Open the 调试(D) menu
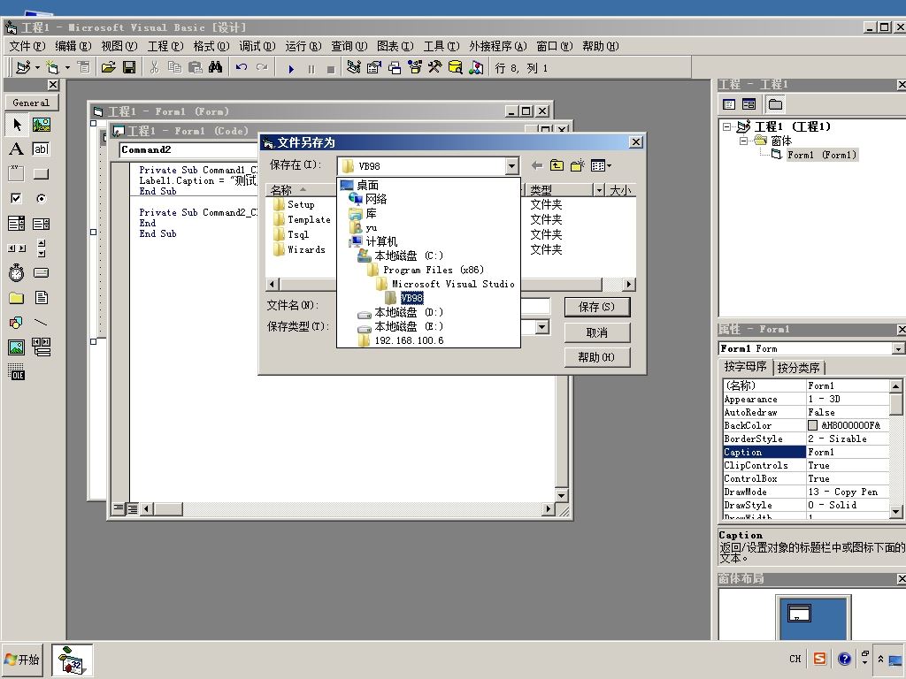 point(257,46)
